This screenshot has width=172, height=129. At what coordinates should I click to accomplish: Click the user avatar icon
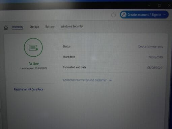point(124,14)
